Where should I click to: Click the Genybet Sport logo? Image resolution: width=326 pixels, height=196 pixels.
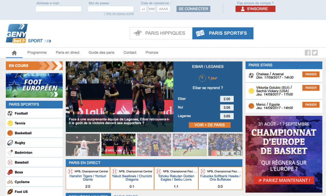click(28, 33)
